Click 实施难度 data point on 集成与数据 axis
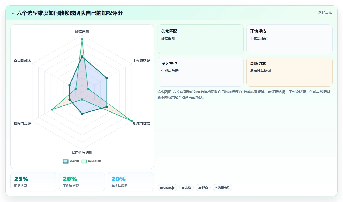This screenshot has width=343, height=202. click(132, 121)
